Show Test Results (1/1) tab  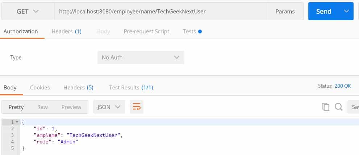[131, 88]
